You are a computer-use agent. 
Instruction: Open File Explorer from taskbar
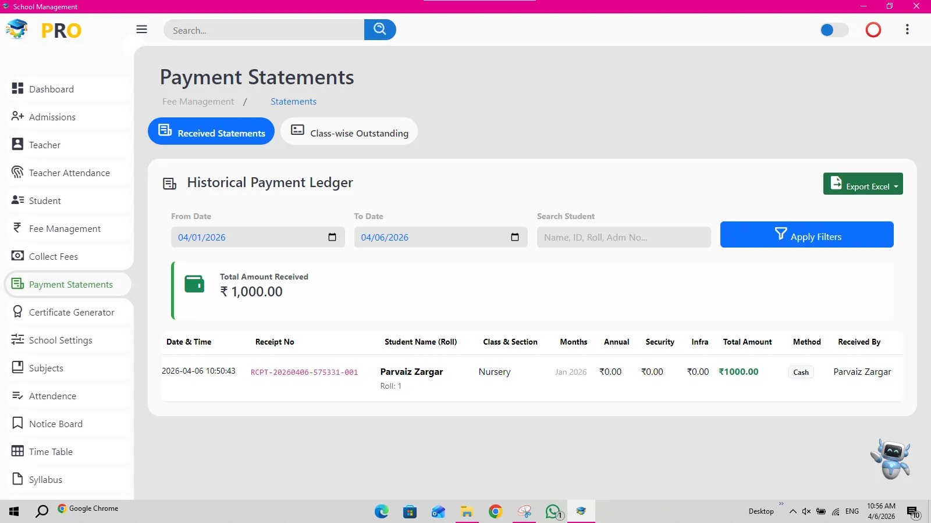(467, 511)
